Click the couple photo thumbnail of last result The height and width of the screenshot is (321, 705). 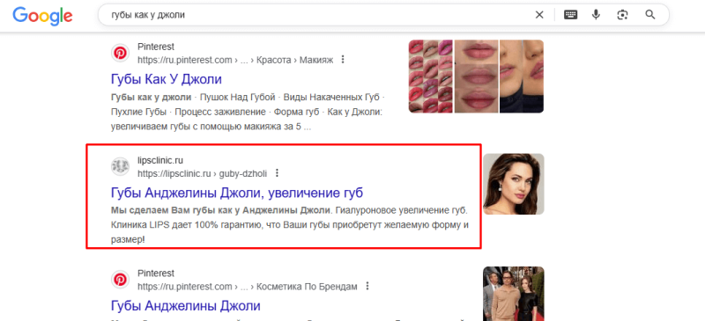pos(514,294)
